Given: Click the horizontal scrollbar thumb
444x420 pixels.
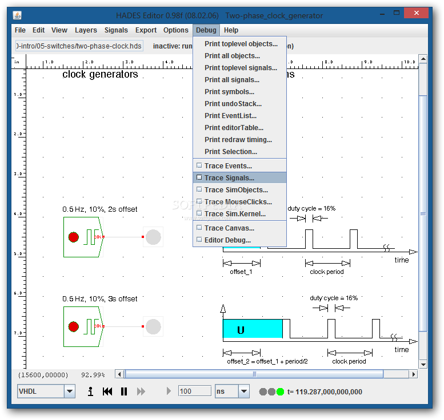Looking at the screenshot, I should 254,374.
